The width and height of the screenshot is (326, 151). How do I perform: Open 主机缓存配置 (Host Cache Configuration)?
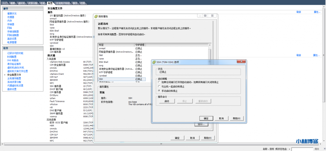tap(14, 78)
